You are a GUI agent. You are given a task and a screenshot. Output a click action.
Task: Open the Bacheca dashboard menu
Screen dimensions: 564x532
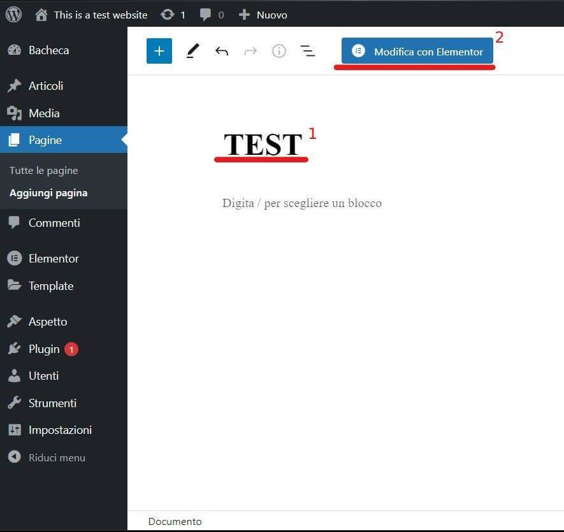[x=48, y=50]
